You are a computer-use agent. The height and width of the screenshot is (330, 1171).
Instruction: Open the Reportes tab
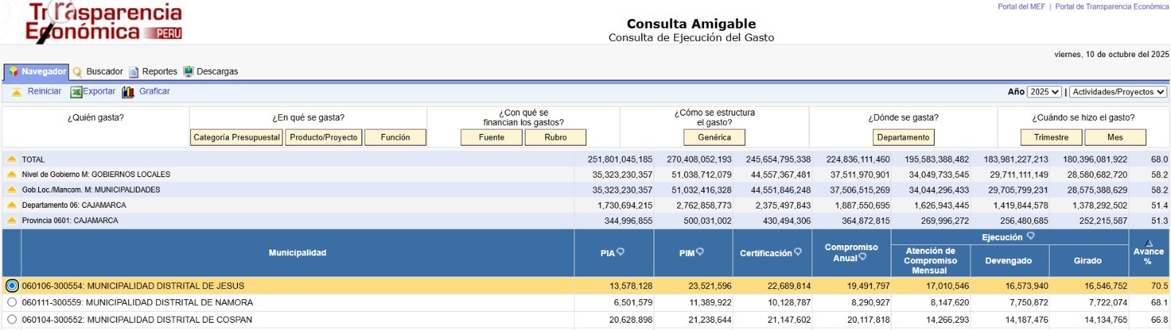tap(159, 72)
